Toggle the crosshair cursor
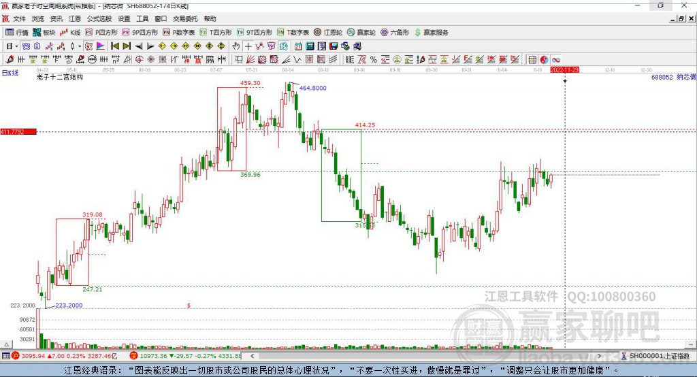697x377 pixels. (x=248, y=46)
